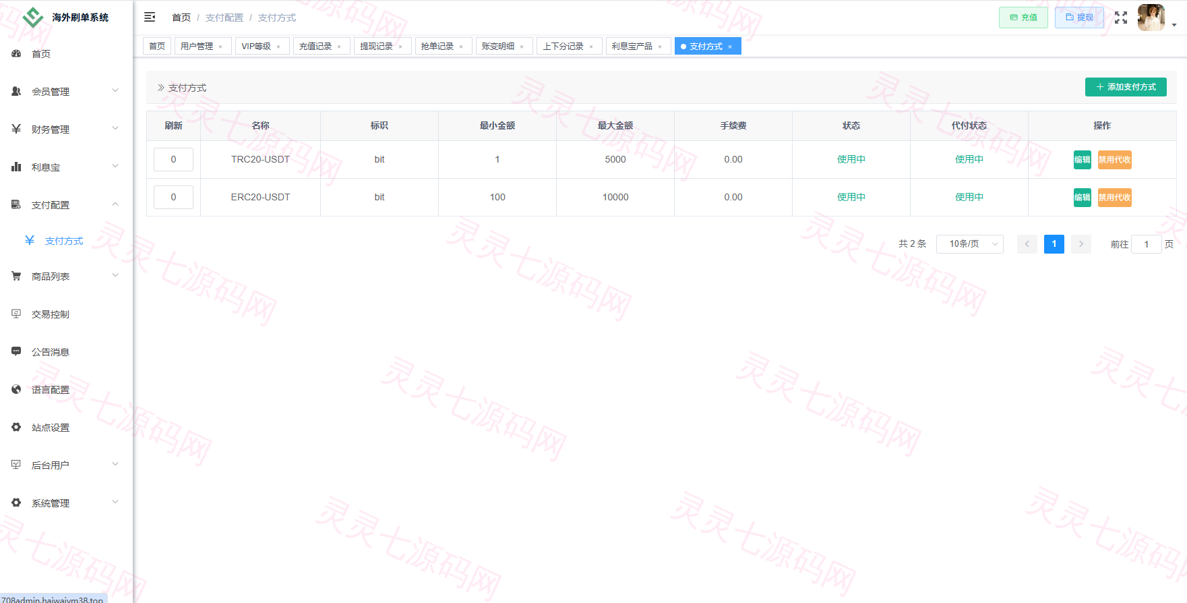The width and height of the screenshot is (1187, 603).
Task: Click the 支付配置 sidebar icon
Action: click(16, 204)
